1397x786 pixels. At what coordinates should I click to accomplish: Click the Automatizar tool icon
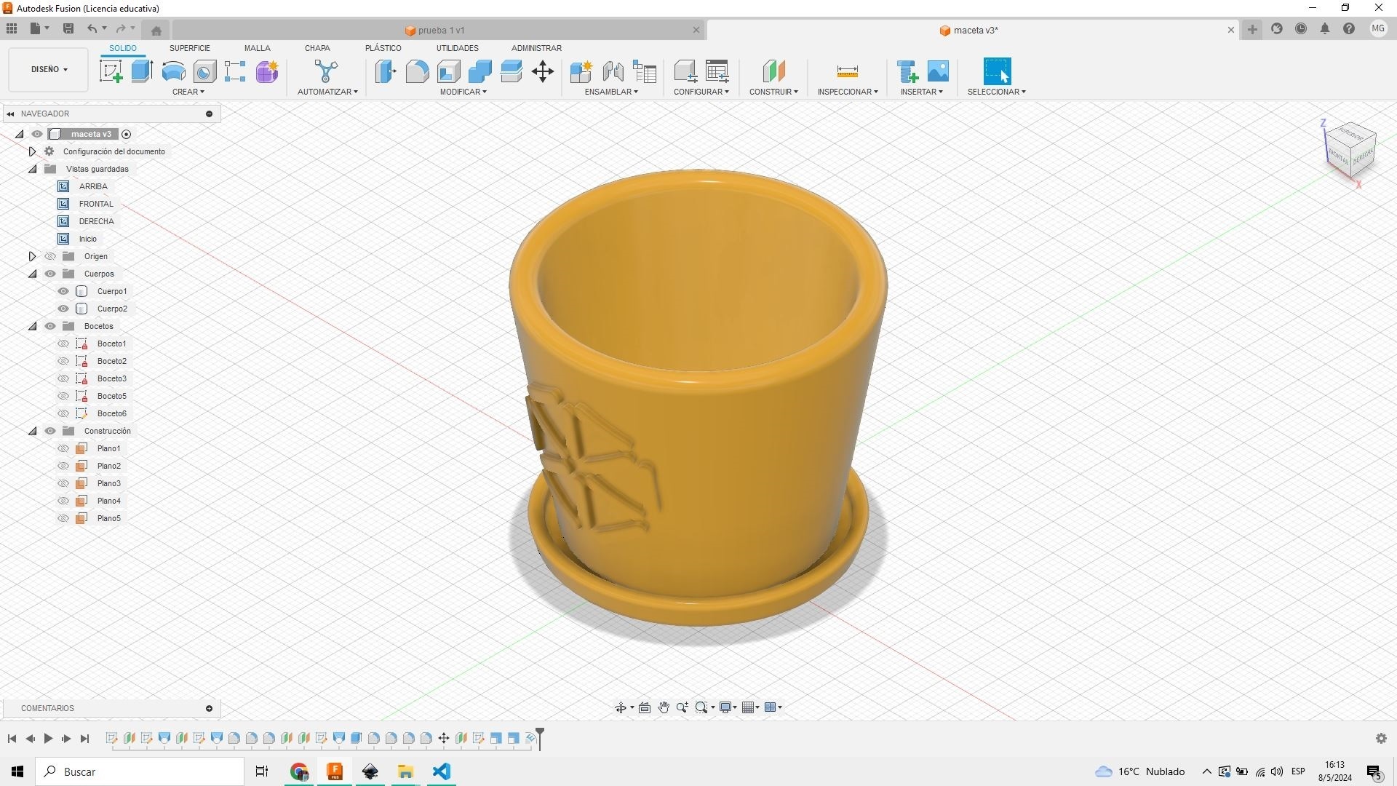click(327, 71)
